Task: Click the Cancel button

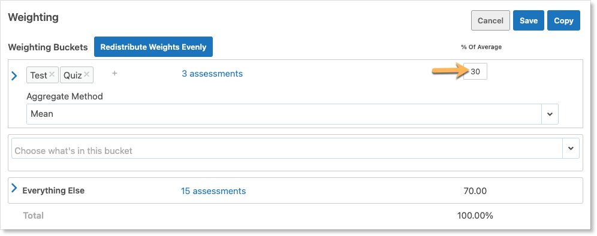Action: click(x=490, y=20)
